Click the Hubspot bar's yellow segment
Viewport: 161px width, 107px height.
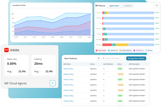122,45
